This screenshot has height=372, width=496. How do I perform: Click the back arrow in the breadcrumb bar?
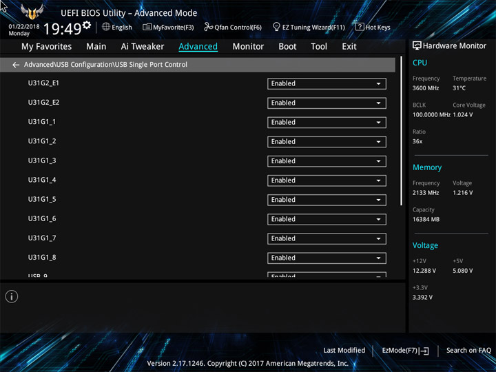(16, 65)
